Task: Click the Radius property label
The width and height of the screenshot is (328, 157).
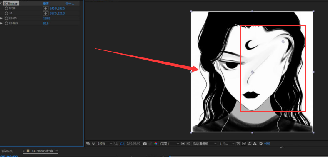Action: pos(13,23)
